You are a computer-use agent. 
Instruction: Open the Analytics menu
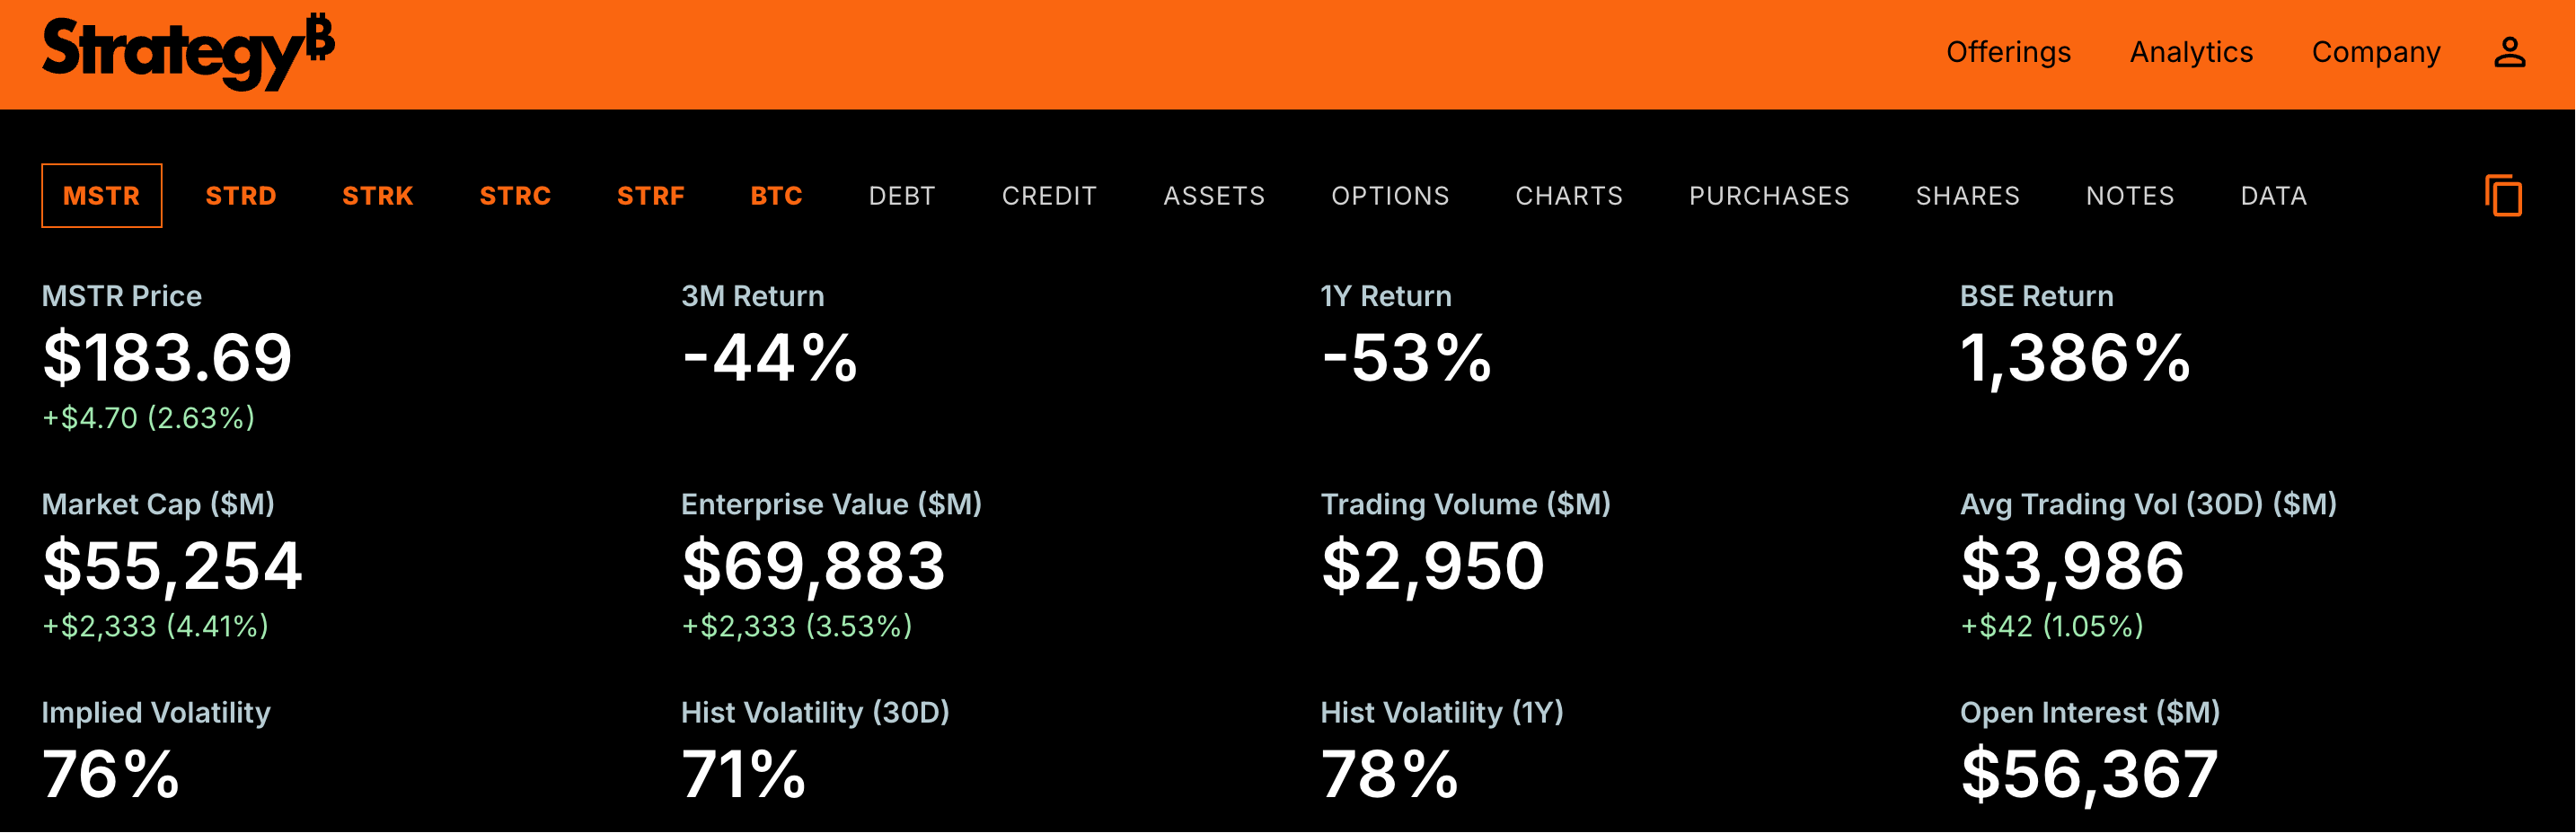2191,52
